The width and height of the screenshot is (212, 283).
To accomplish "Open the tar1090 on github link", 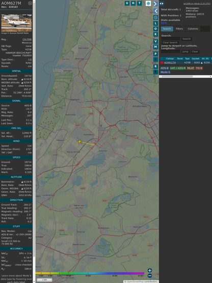I will (197, 4).
